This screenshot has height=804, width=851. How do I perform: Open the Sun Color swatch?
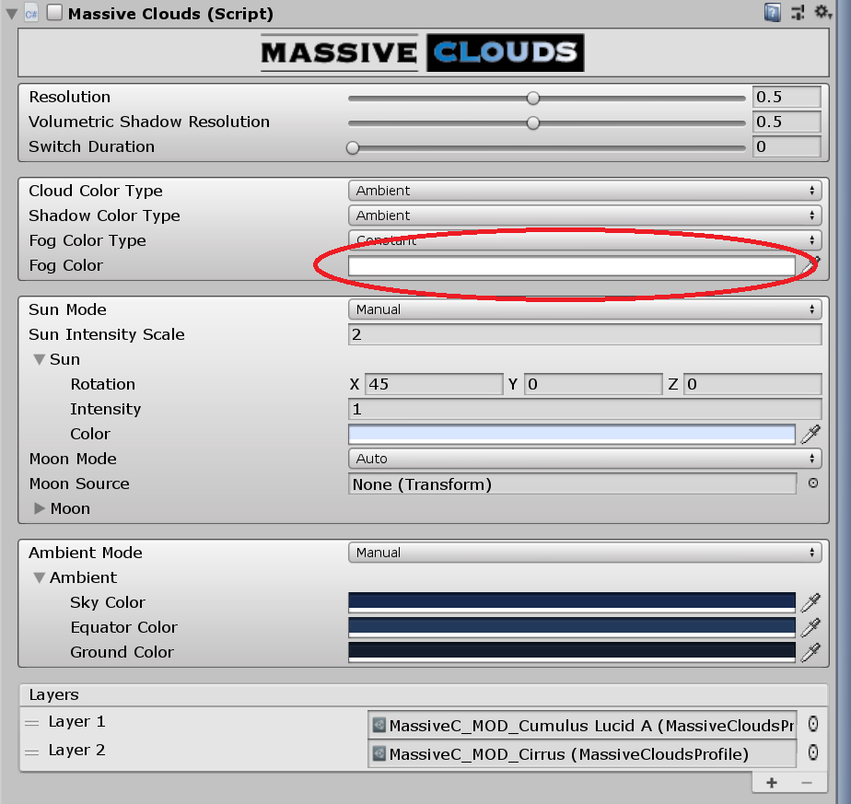click(572, 435)
